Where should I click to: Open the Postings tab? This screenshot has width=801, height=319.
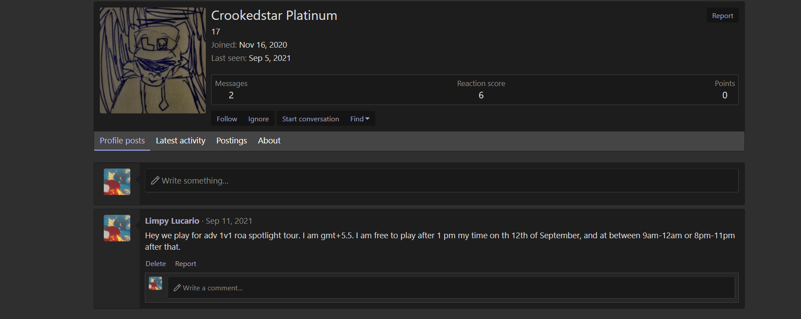pyautogui.click(x=231, y=141)
